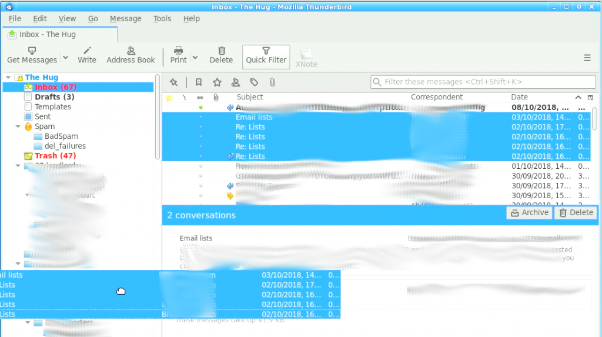
Task: Filter messages by tags
Action: pyautogui.click(x=254, y=82)
